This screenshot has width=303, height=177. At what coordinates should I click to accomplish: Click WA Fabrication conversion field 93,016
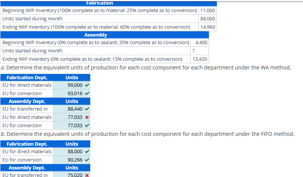tap(72, 93)
